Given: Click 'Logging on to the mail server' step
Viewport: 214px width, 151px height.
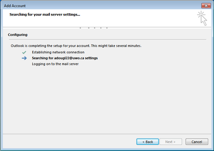Looking at the screenshot, I should (x=55, y=64).
